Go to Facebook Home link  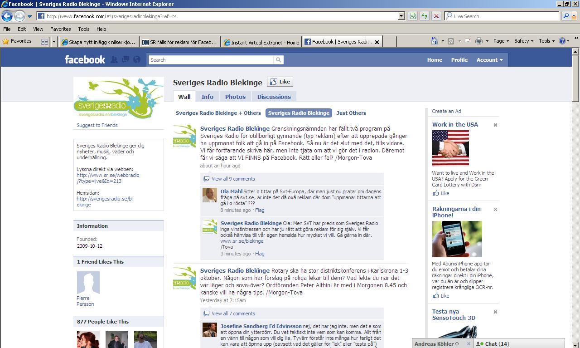click(x=435, y=60)
